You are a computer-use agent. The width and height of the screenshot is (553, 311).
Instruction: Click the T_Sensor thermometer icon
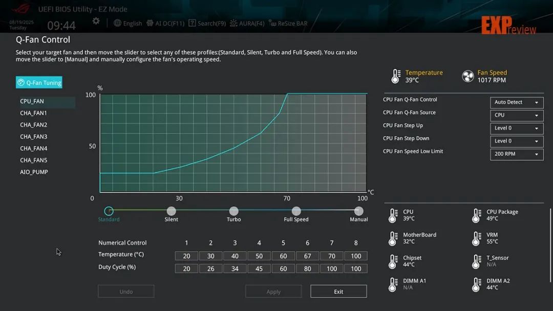[x=477, y=262]
